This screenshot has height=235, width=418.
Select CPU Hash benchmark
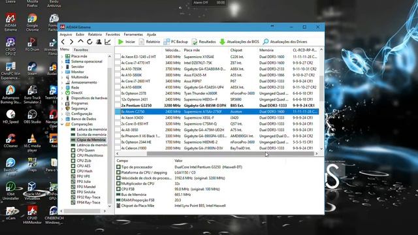click(82, 171)
